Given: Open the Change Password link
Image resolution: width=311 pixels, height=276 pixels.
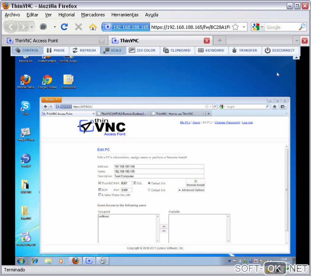Looking at the screenshot, I should [x=227, y=122].
